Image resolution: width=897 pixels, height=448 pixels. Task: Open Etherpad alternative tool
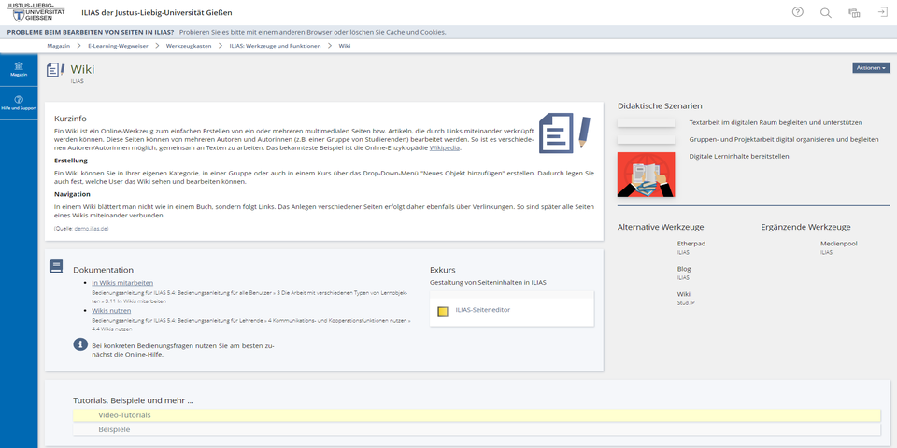691,244
